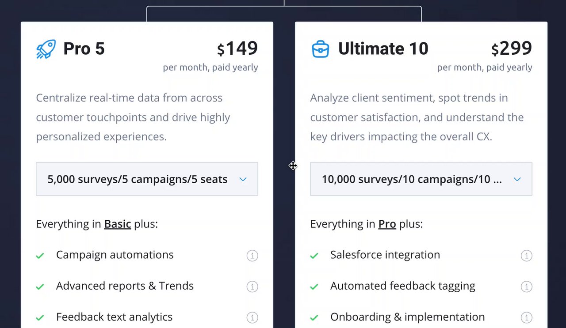566x328 pixels.
Task: Click the $299 price in Ultimate 10
Action: (512, 49)
